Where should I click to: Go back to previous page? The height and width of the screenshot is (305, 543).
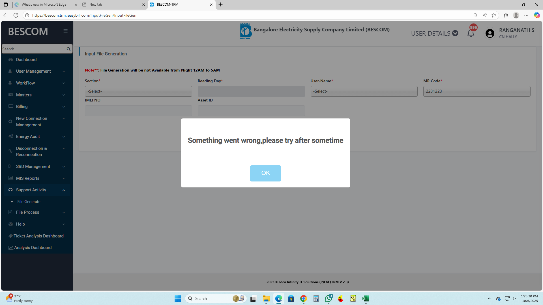6,15
